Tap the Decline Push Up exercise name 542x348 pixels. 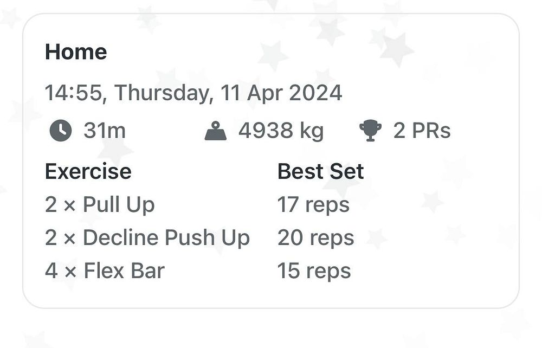tap(166, 238)
